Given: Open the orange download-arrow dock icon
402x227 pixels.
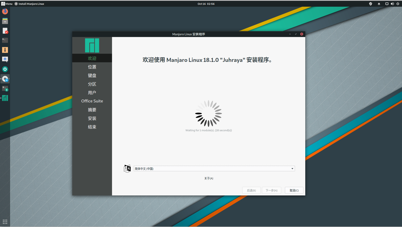Looking at the screenshot, I should coord(5,50).
